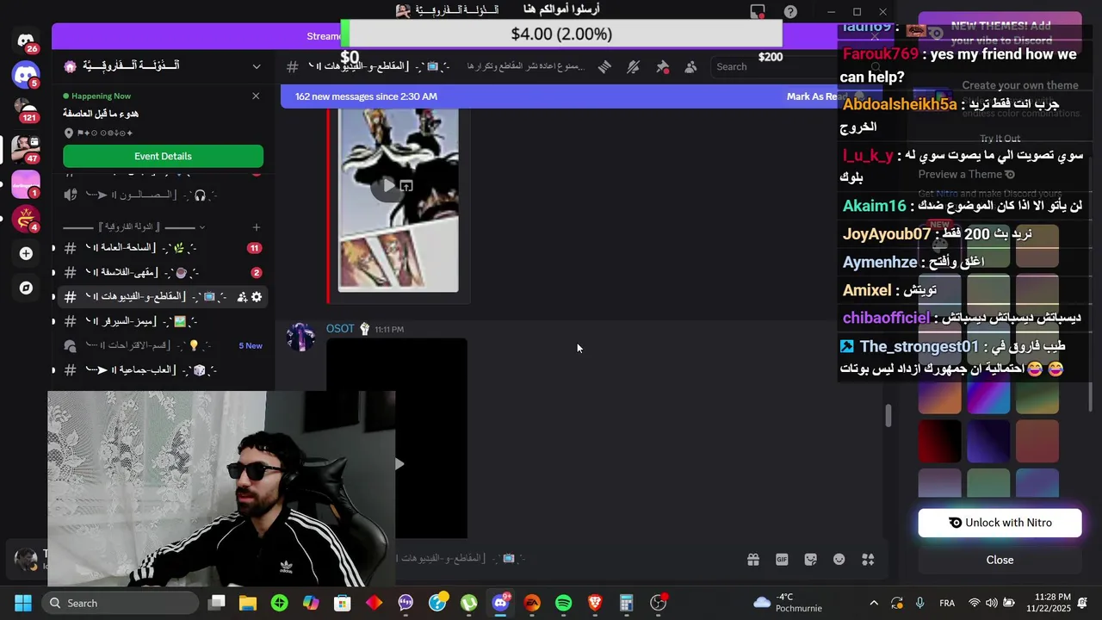This screenshot has height=620, width=1102.
Task: Open Spotify from the taskbar
Action: tap(563, 603)
